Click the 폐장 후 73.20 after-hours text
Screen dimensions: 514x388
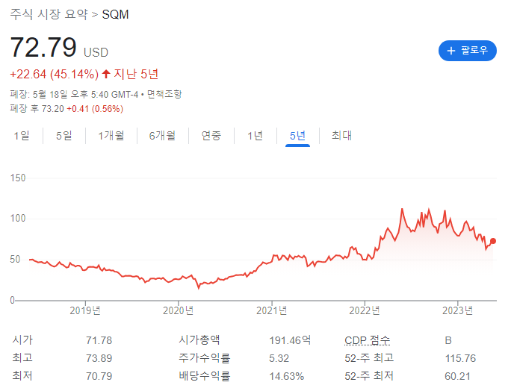[37, 109]
